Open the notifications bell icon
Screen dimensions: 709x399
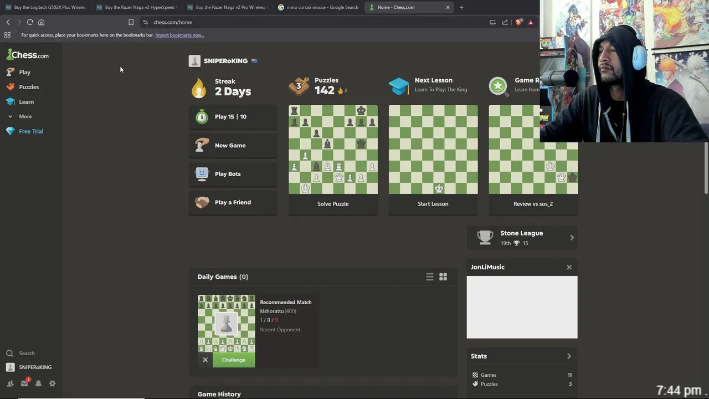point(38,383)
